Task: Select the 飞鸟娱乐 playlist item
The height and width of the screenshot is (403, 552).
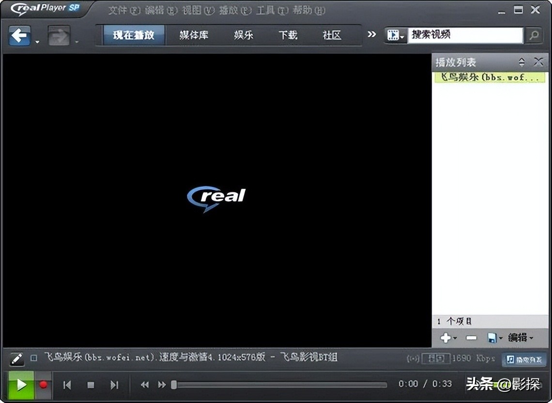Action: pyautogui.click(x=489, y=76)
